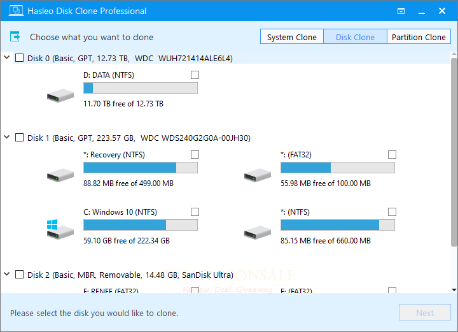Click the 'D: DATA (NTFS)' label

109,75
